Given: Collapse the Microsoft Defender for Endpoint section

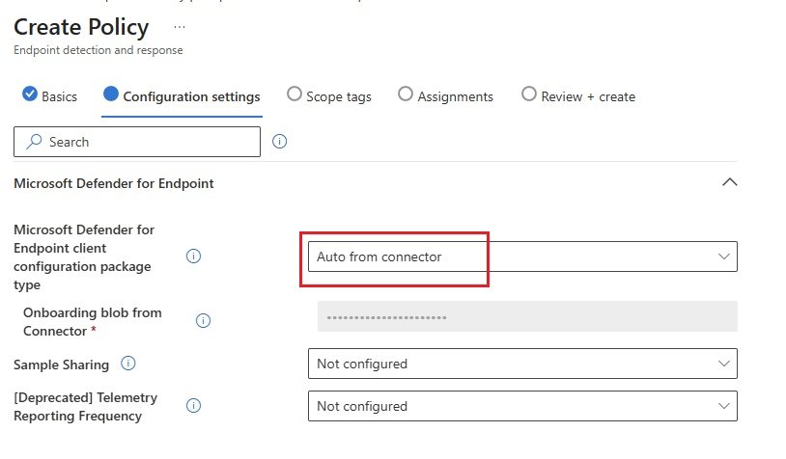Looking at the screenshot, I should click(730, 182).
